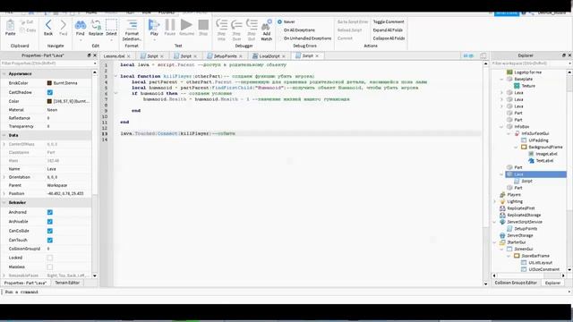Image resolution: width=573 pixels, height=322 pixels.
Task: Click the Paste clipboard icon
Action: tap(10, 26)
